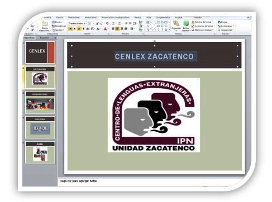
Task: Click the Convert to SmartArt icon
Action: tap(141, 30)
